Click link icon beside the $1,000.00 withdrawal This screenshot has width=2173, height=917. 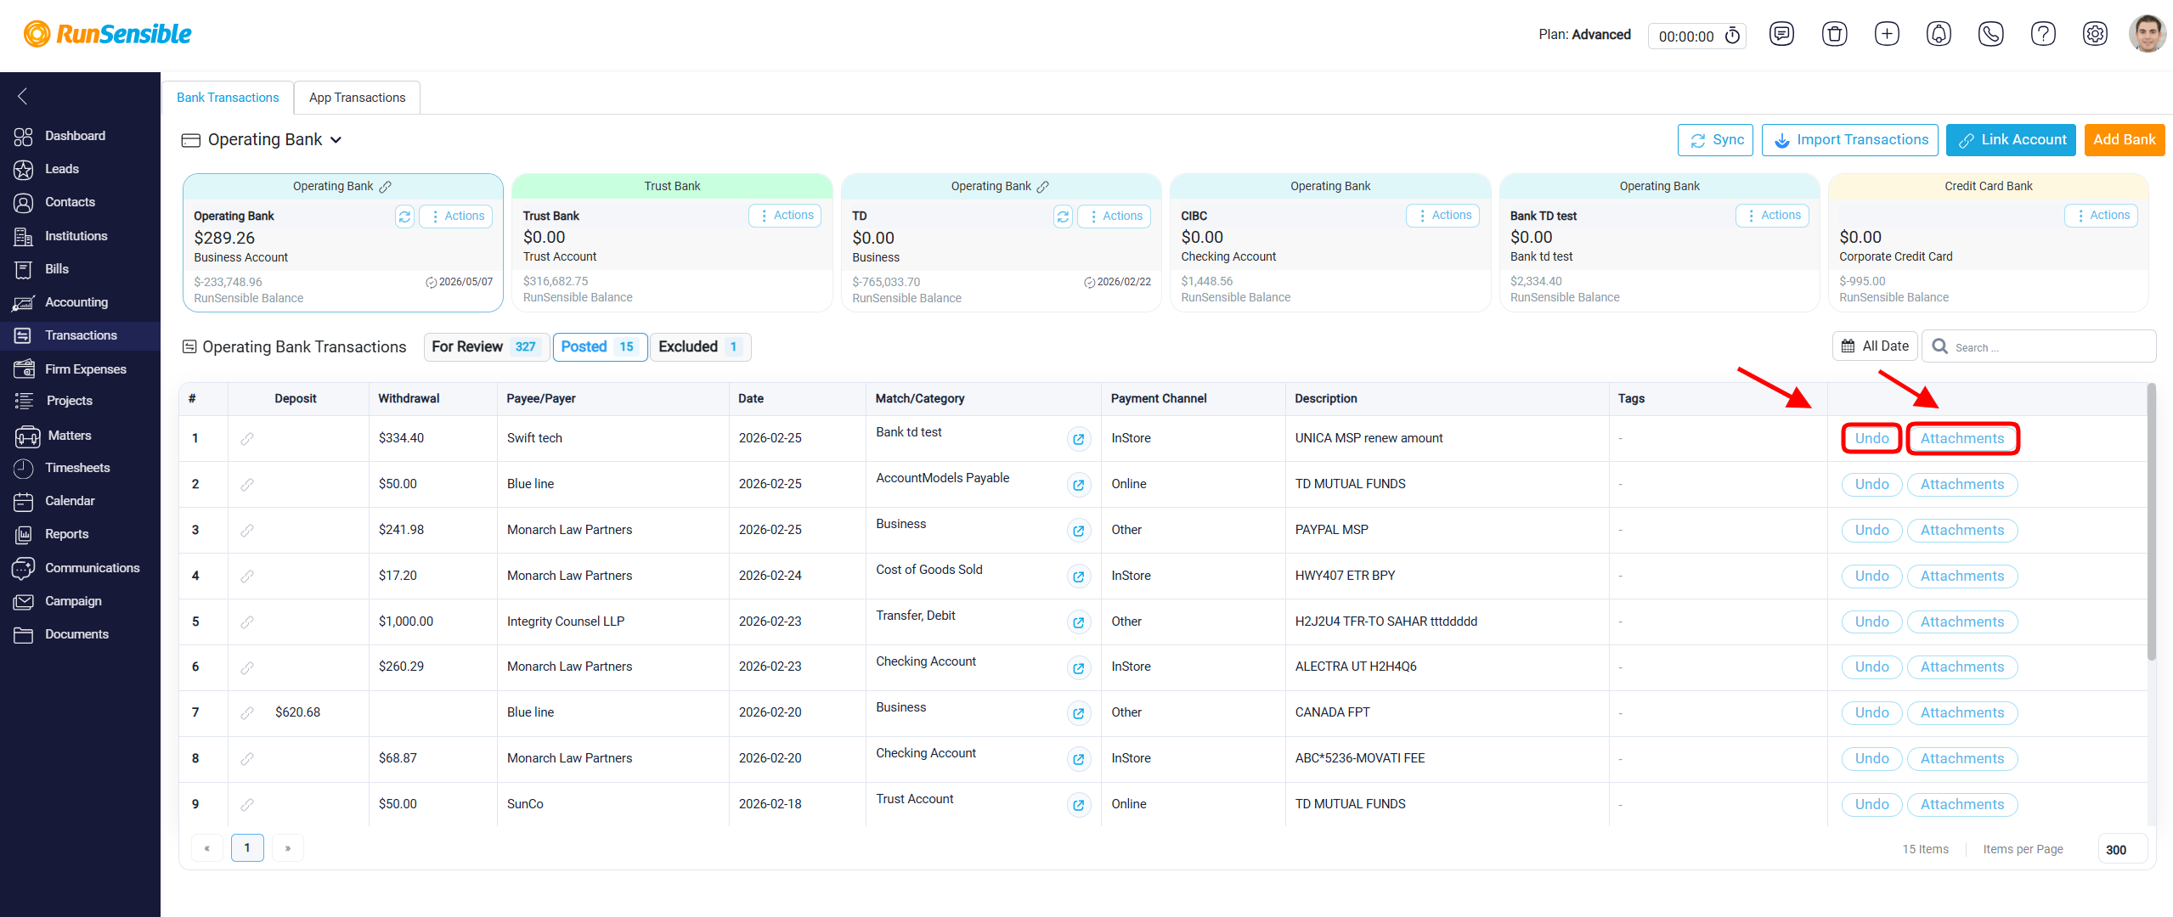(x=247, y=622)
